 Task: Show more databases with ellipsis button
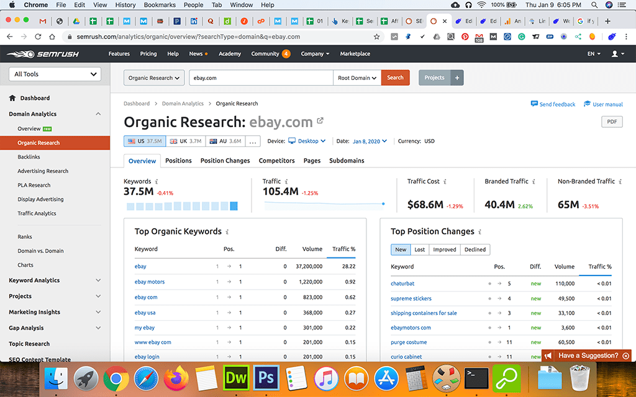(x=253, y=141)
